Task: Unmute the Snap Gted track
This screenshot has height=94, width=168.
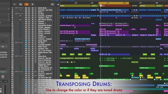Action: pyautogui.click(x=26, y=41)
